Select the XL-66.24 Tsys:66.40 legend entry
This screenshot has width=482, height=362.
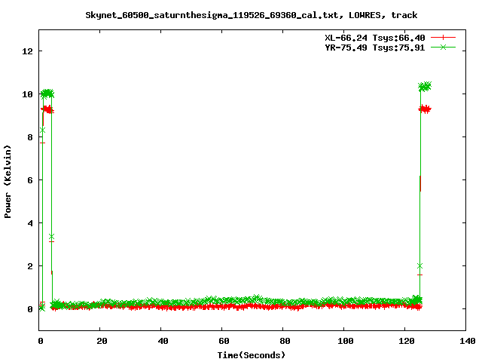[x=375, y=38]
